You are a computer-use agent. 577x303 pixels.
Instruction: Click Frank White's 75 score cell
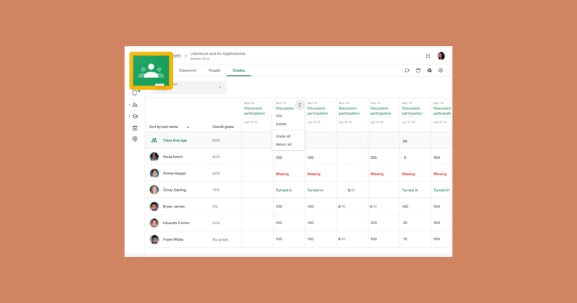[405, 239]
